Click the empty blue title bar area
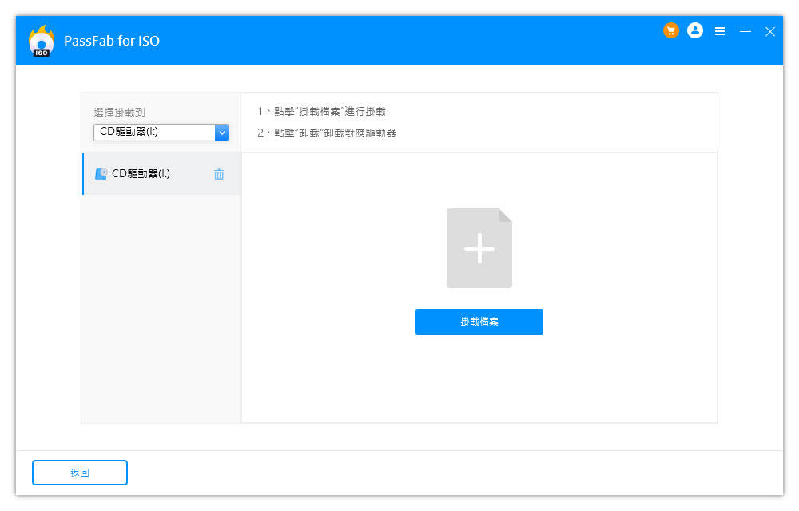This screenshot has width=799, height=511. click(x=399, y=40)
